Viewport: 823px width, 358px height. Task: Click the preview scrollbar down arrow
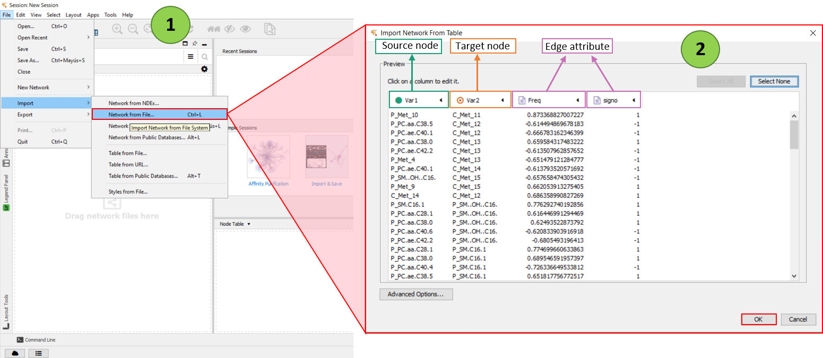tap(794, 276)
